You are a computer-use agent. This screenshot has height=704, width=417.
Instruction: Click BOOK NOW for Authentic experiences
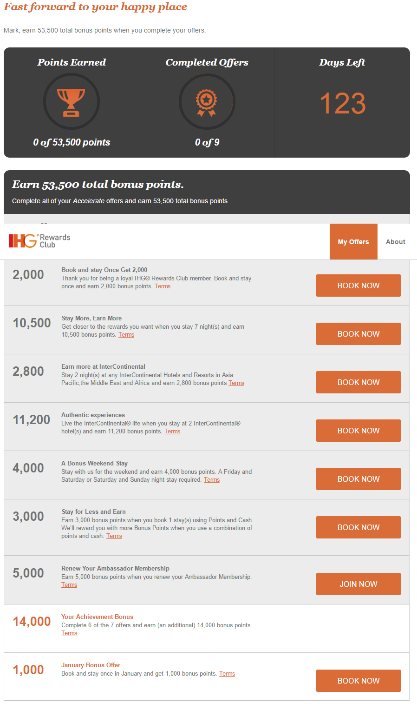(358, 431)
